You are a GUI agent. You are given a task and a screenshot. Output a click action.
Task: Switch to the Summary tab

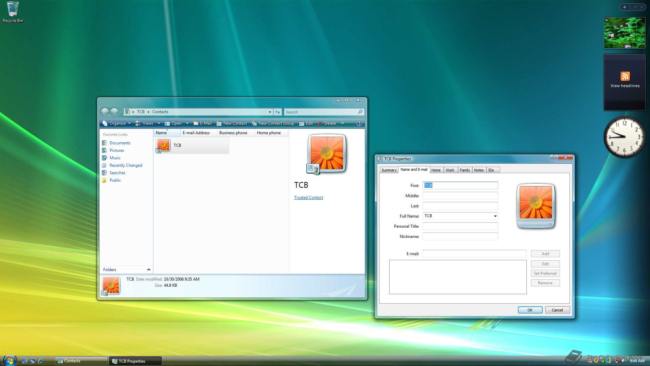click(389, 170)
